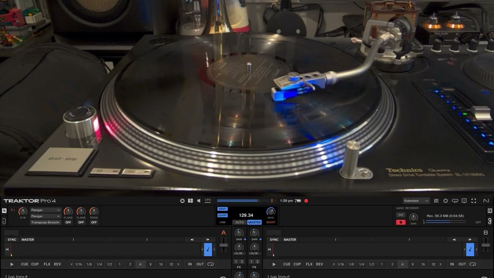Select loop size 8 on Deck A
The image size is (494, 278).
click(151, 264)
